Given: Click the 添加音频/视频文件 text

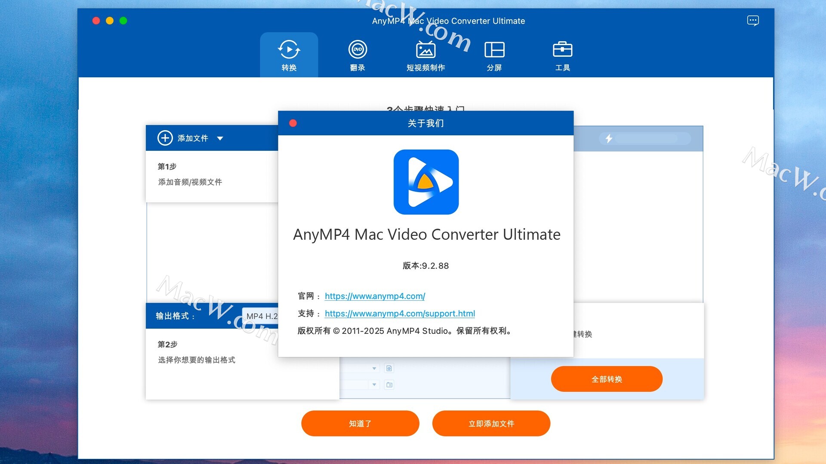Looking at the screenshot, I should click(x=190, y=182).
